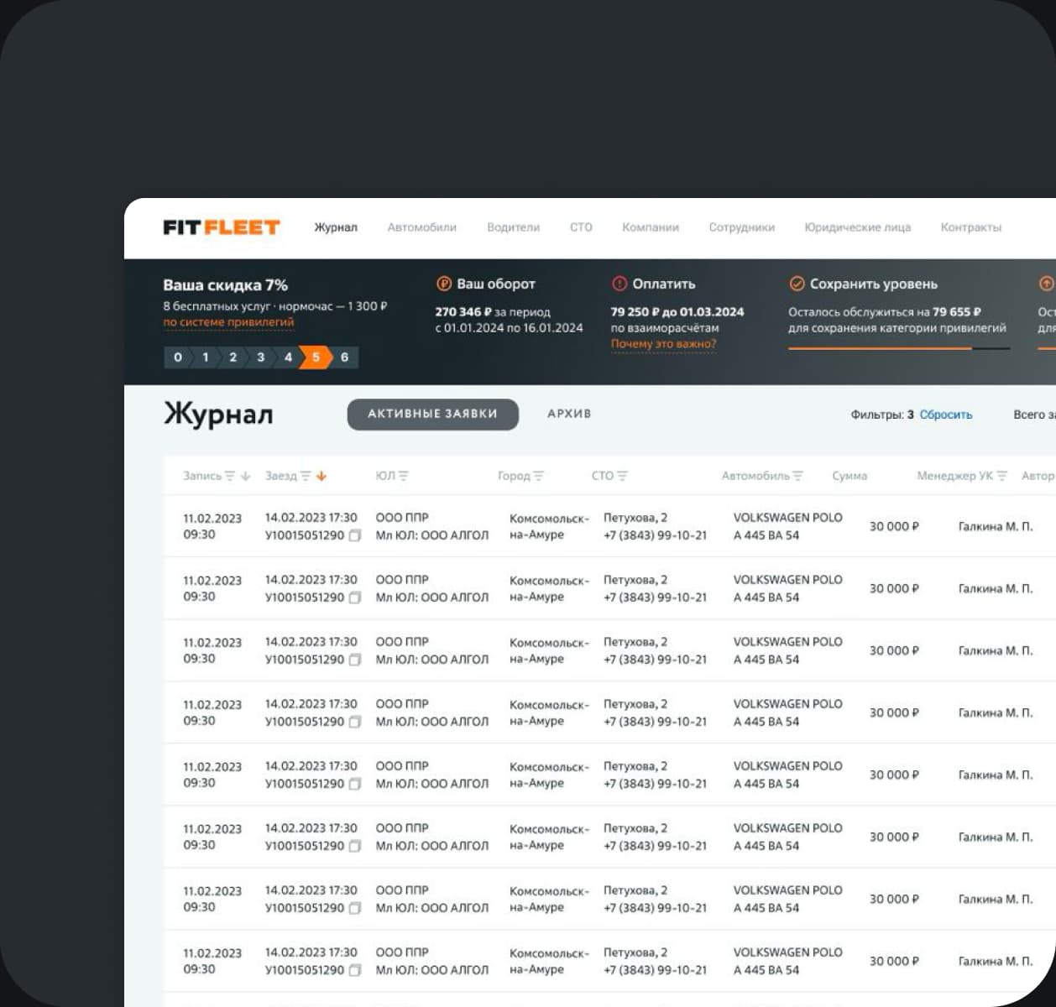The width and height of the screenshot is (1056, 1007).
Task: Open the Менеджер УК column filter
Action: coord(1001,476)
